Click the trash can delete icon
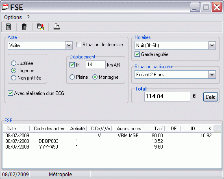The width and height of the screenshot is (224, 179). click(24, 27)
